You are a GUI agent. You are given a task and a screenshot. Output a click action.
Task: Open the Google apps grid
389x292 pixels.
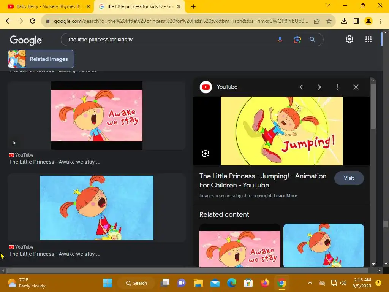tap(368, 39)
